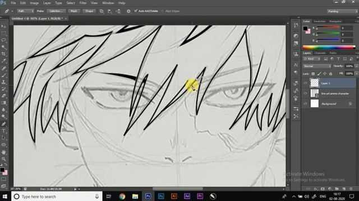The height and width of the screenshot is (201, 359).
Task: Select the Zoom tool
Action: coord(3,159)
